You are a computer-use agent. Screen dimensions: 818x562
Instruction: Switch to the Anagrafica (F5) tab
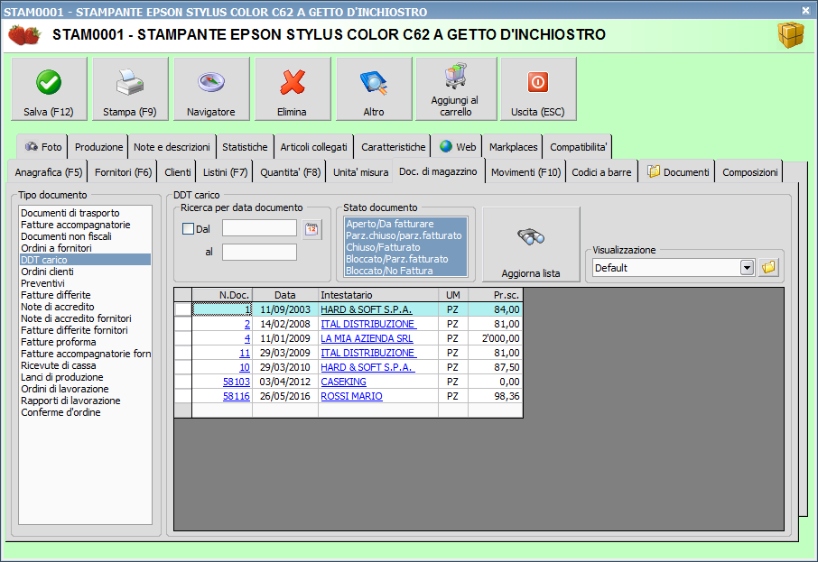(x=49, y=172)
